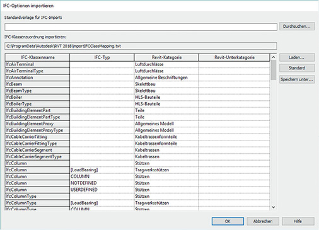The height and width of the screenshot is (230, 319).
Task: Click the scrollbar down arrow
Action: tap(274, 207)
